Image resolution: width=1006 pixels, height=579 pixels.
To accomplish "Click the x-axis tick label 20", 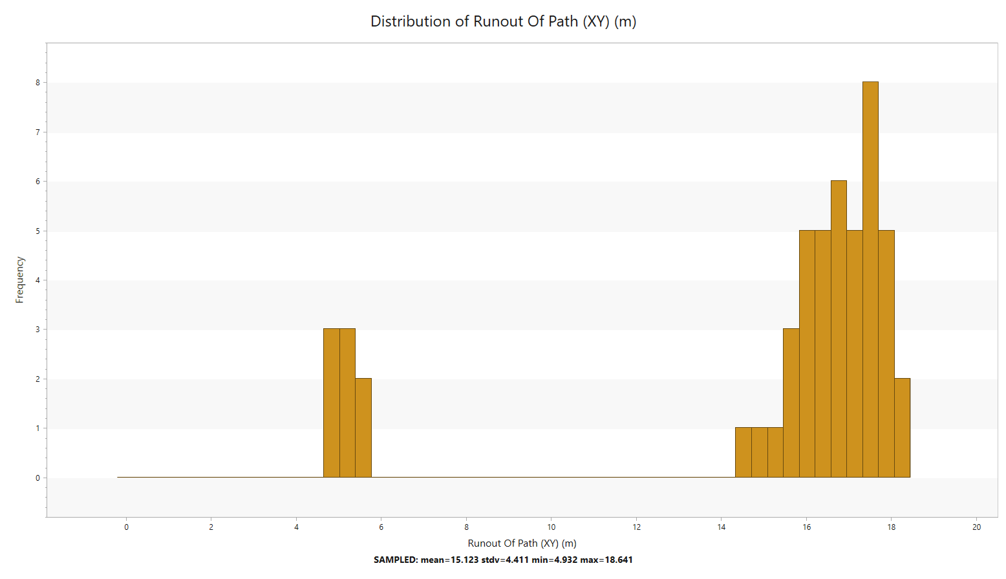I will (x=976, y=527).
